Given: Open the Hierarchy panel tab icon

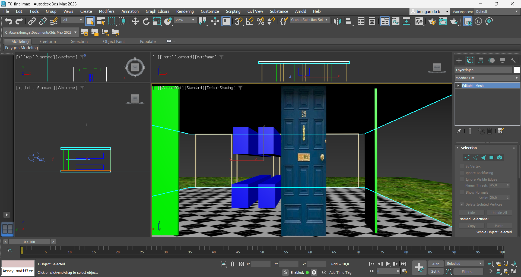Looking at the screenshot, I should click(x=481, y=60).
